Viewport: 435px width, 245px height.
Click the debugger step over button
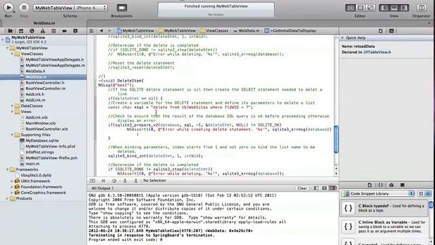pos(114,180)
